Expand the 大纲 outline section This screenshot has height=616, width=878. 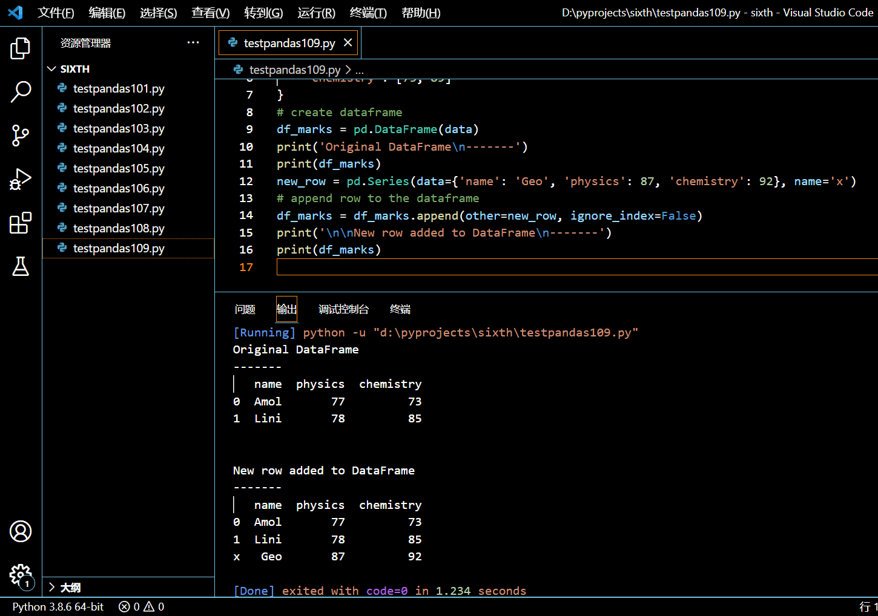tap(52, 587)
